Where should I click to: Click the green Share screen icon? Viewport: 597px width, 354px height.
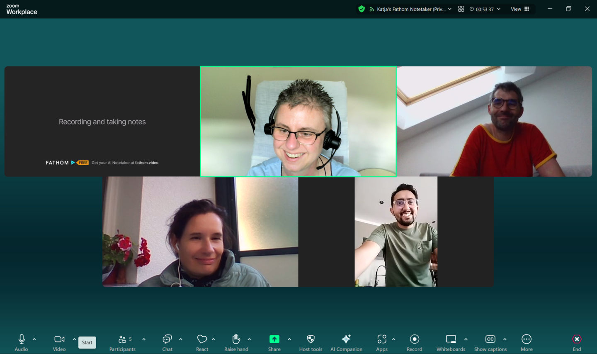click(x=274, y=339)
